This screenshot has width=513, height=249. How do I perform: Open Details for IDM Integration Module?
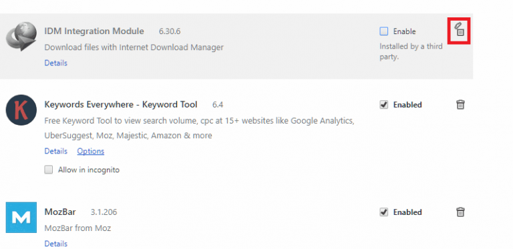click(x=56, y=63)
